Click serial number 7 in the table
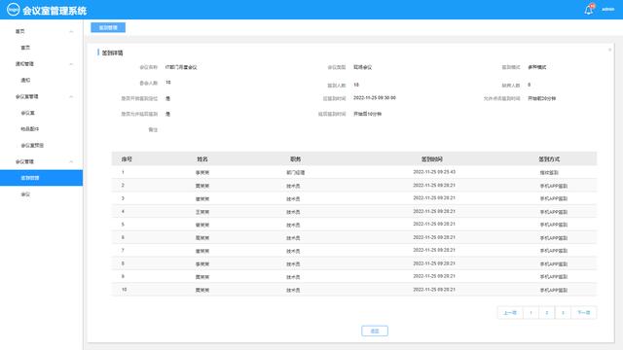This screenshot has height=350, width=623. (x=123, y=251)
